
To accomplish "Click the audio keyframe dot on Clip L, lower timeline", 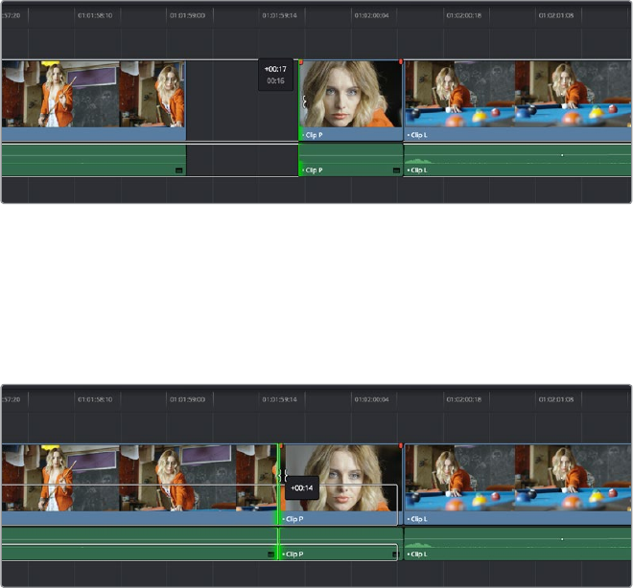I will [562, 539].
